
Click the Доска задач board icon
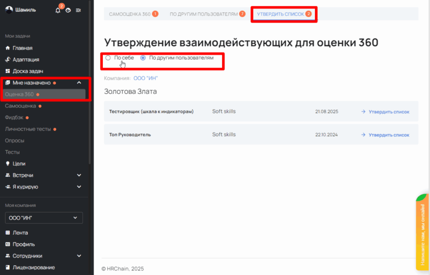(x=8, y=71)
